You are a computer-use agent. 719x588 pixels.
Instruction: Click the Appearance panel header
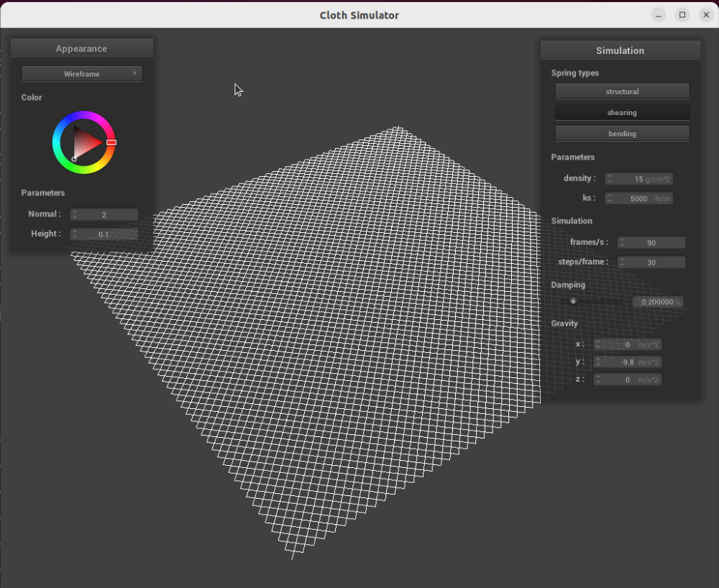(x=82, y=49)
